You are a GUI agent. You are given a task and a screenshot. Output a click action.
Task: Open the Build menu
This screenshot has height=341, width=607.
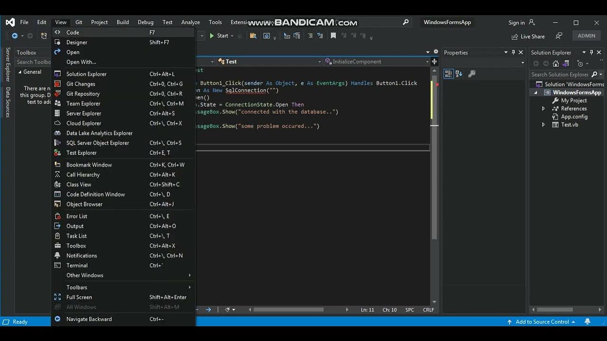click(x=123, y=22)
